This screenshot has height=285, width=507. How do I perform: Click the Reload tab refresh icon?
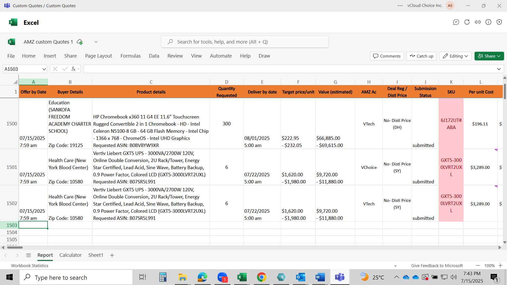467,22
